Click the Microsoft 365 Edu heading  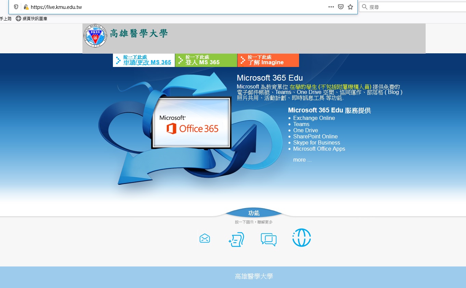pyautogui.click(x=270, y=78)
